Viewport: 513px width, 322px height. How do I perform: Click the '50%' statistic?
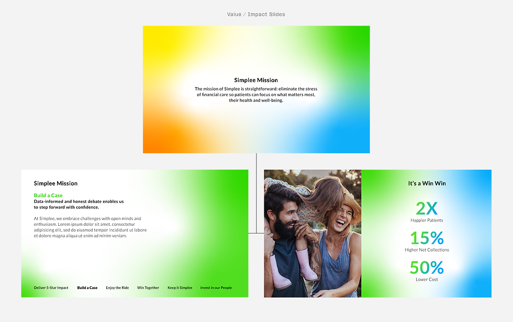point(427,268)
